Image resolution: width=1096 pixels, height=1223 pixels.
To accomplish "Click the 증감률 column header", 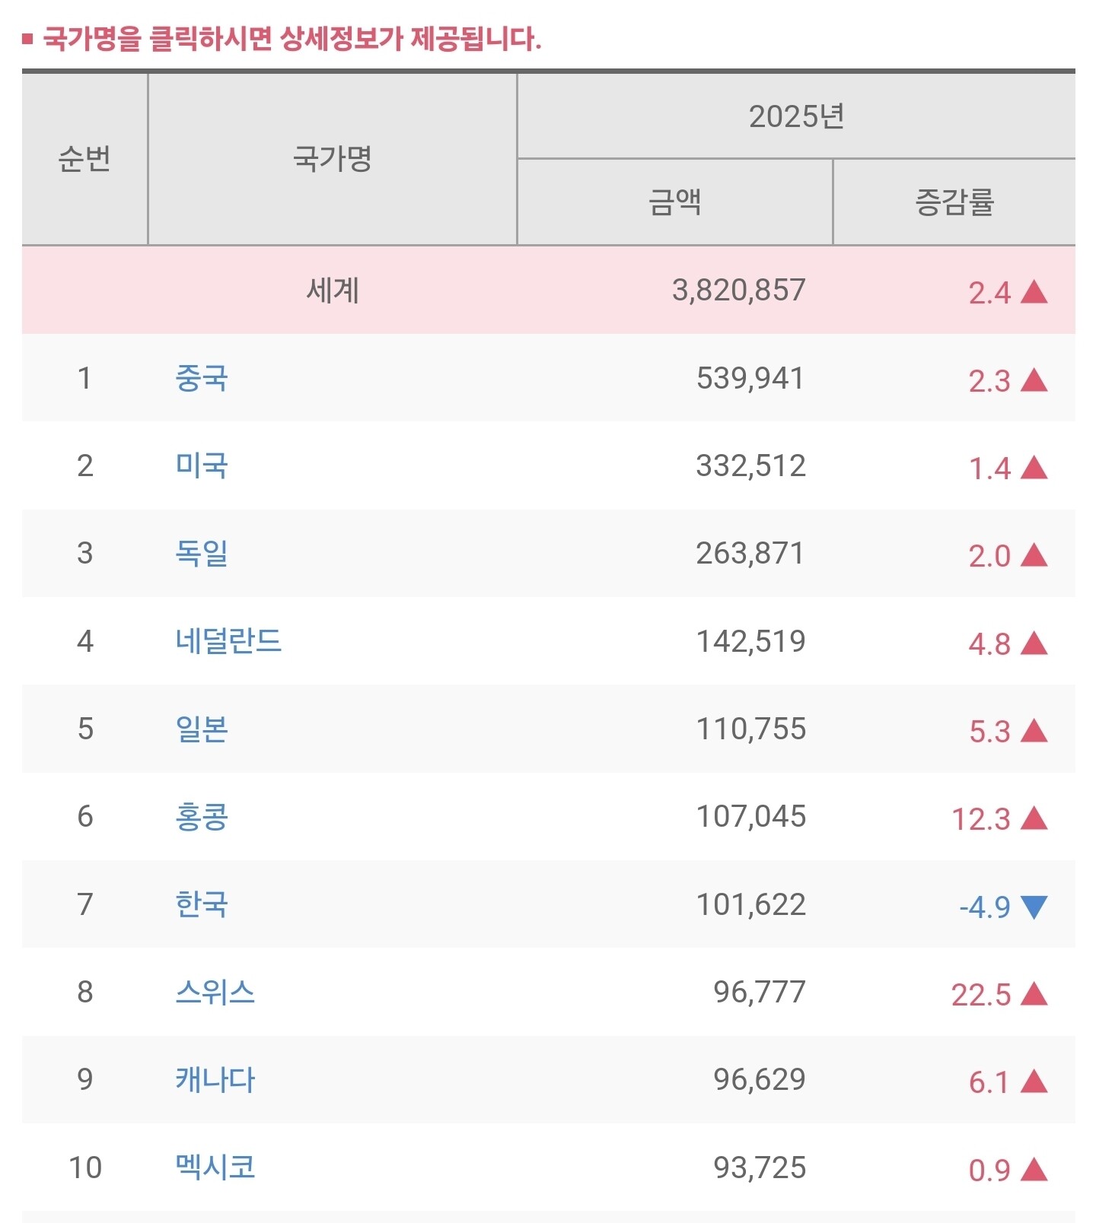I will (954, 202).
